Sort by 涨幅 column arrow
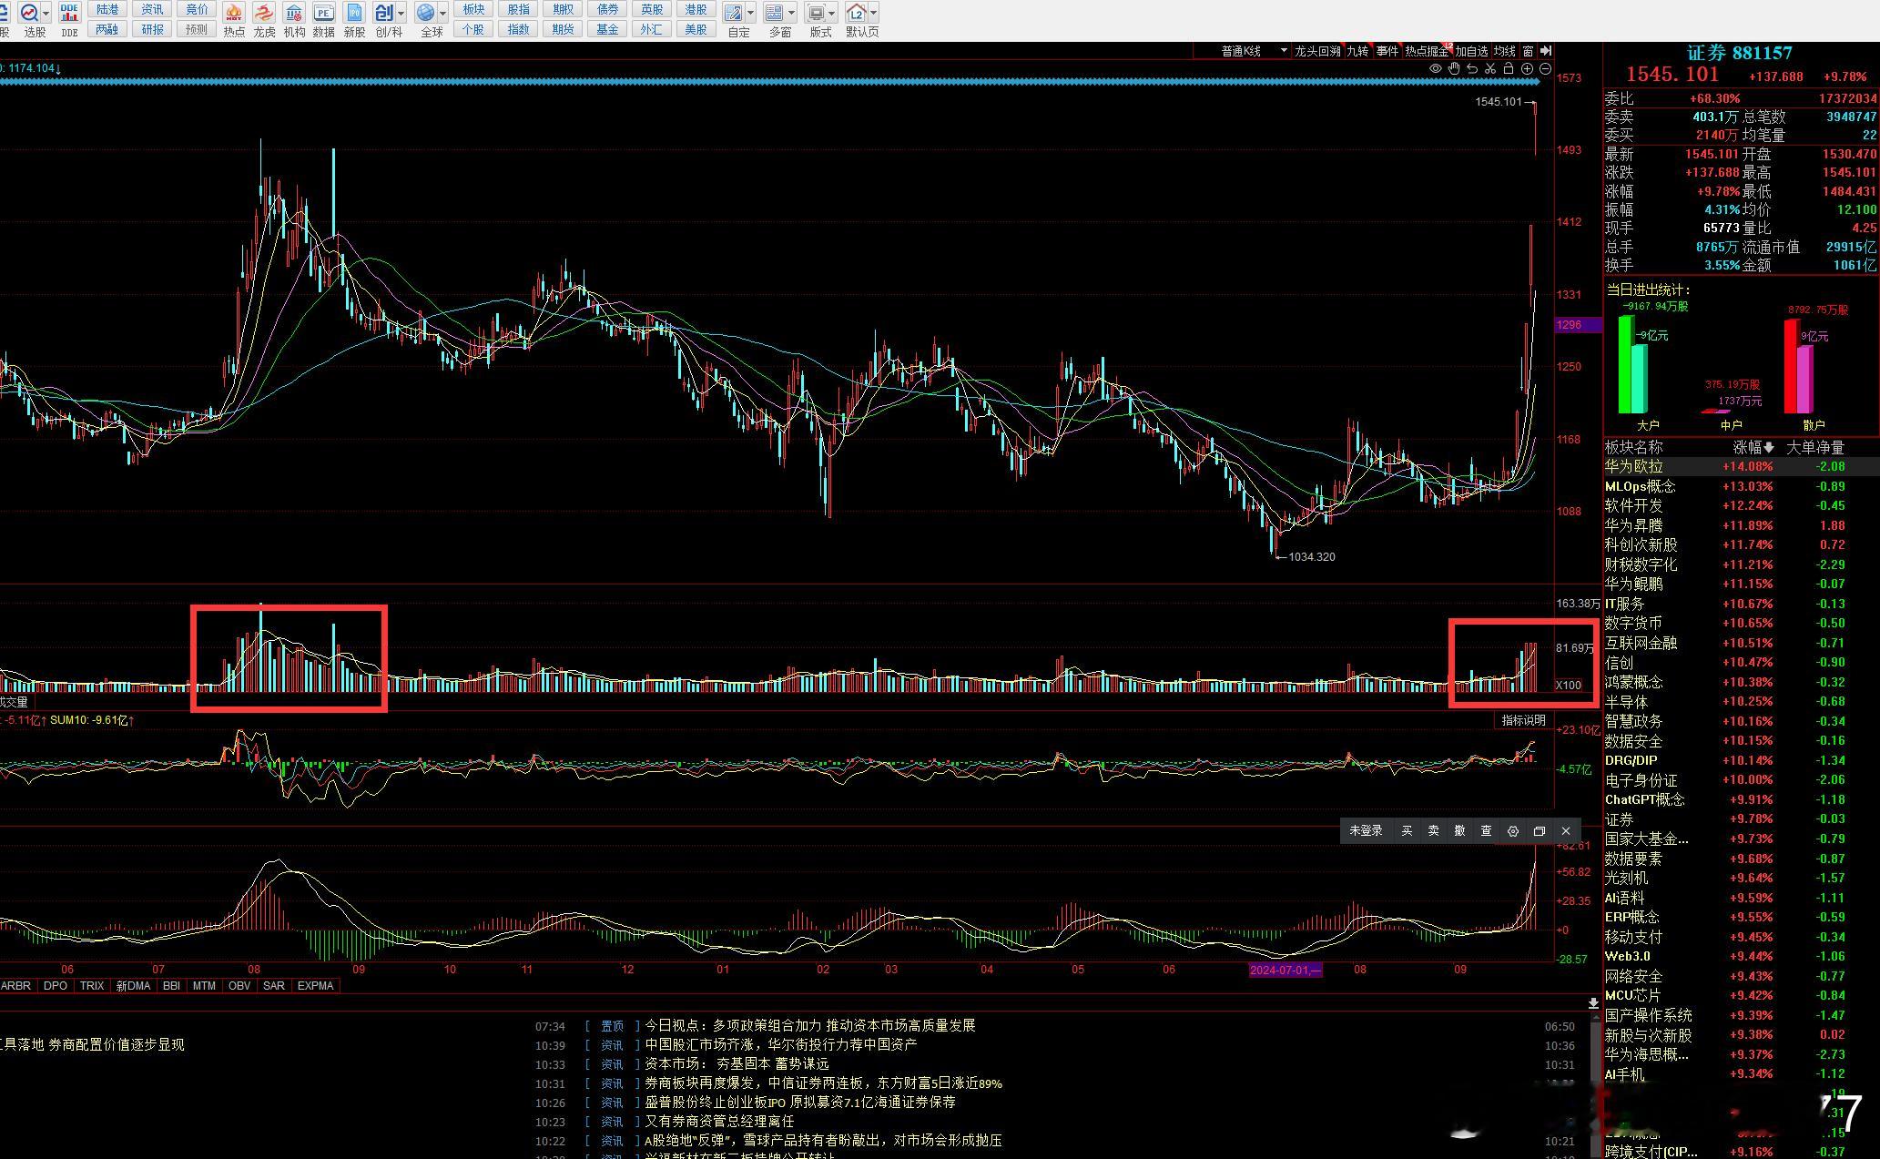The height and width of the screenshot is (1159, 1880). tap(1769, 447)
